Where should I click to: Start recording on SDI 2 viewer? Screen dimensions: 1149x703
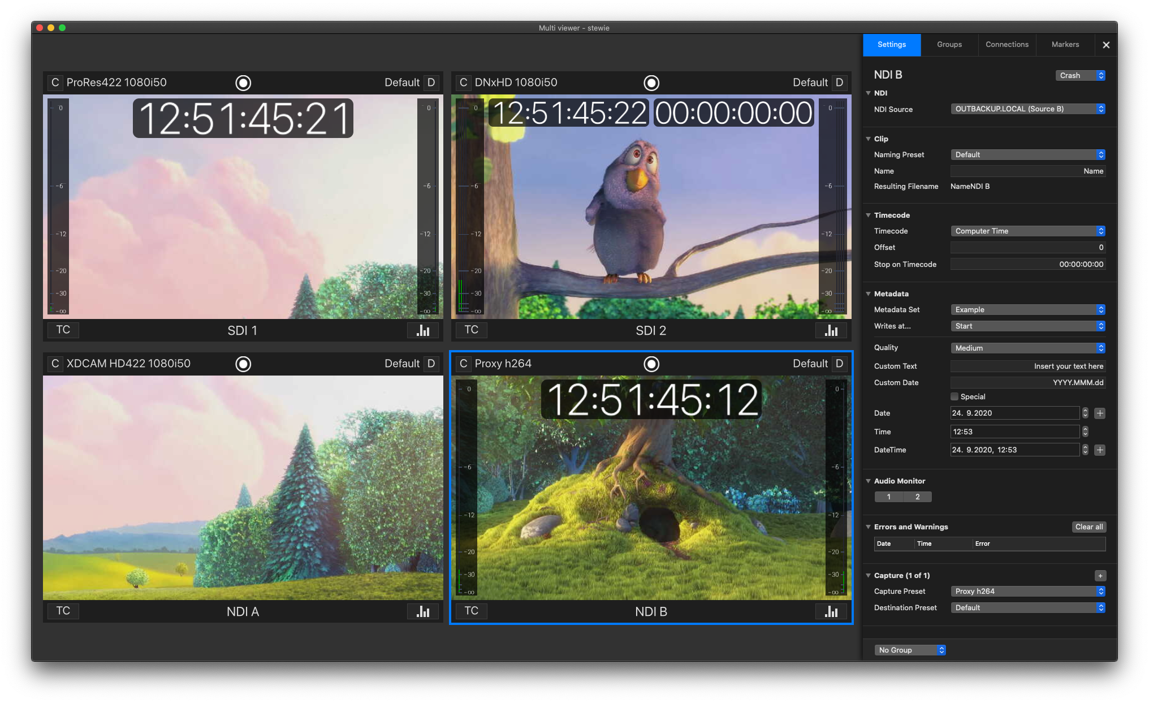coord(651,83)
